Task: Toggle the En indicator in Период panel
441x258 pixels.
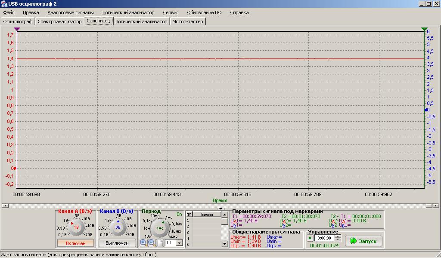Action: (x=179, y=214)
